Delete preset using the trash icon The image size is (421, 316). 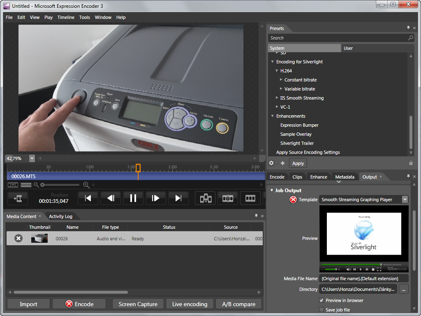coord(411,163)
